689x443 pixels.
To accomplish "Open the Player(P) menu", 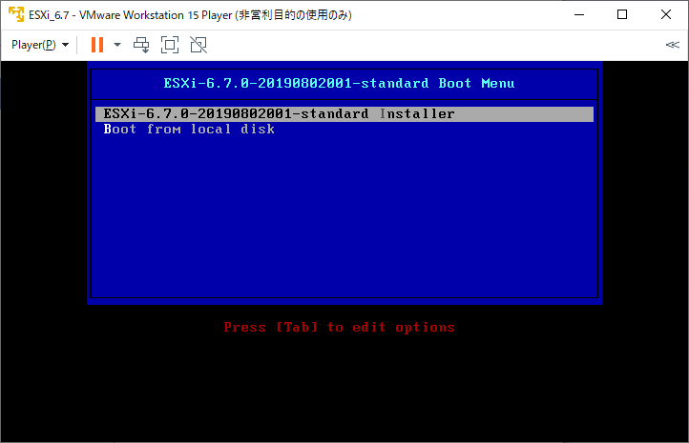I will (40, 45).
